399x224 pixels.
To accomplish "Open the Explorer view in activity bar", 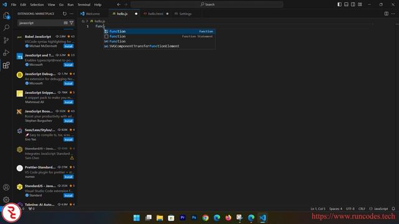I will pyautogui.click(x=6, y=16).
